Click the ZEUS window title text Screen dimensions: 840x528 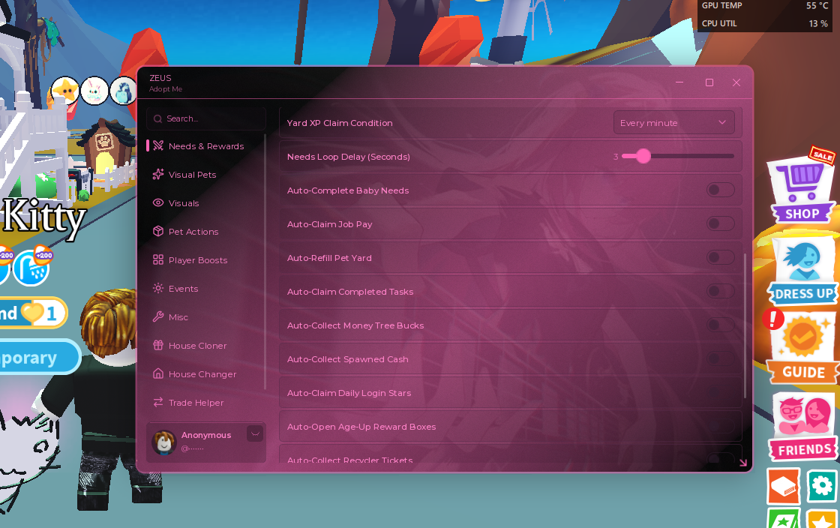[160, 78]
